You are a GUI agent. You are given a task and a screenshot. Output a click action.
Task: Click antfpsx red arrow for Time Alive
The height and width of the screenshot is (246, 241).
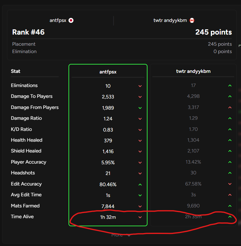pyautogui.click(x=140, y=217)
